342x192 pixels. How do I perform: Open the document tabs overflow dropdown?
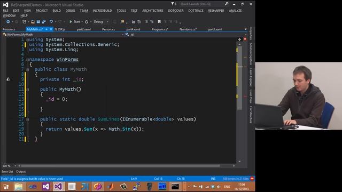pos(246,29)
